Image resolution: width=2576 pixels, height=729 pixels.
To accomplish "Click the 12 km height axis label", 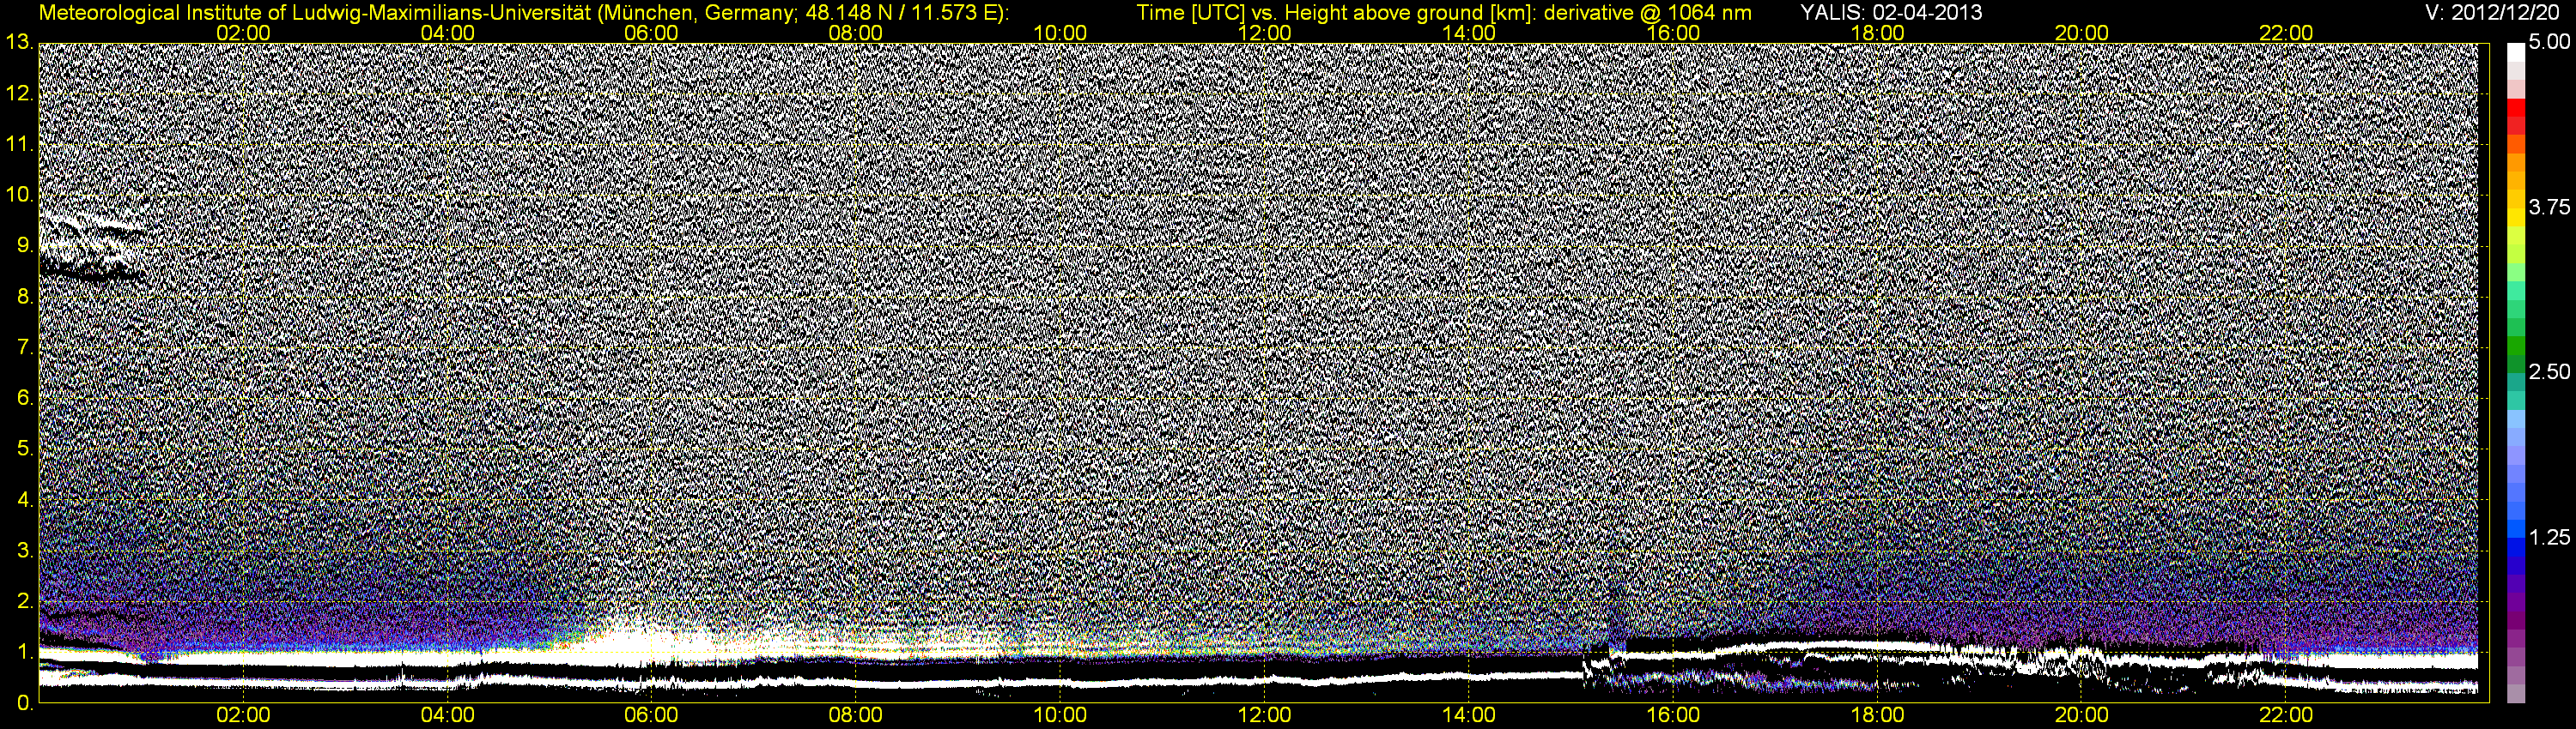I will (x=18, y=93).
